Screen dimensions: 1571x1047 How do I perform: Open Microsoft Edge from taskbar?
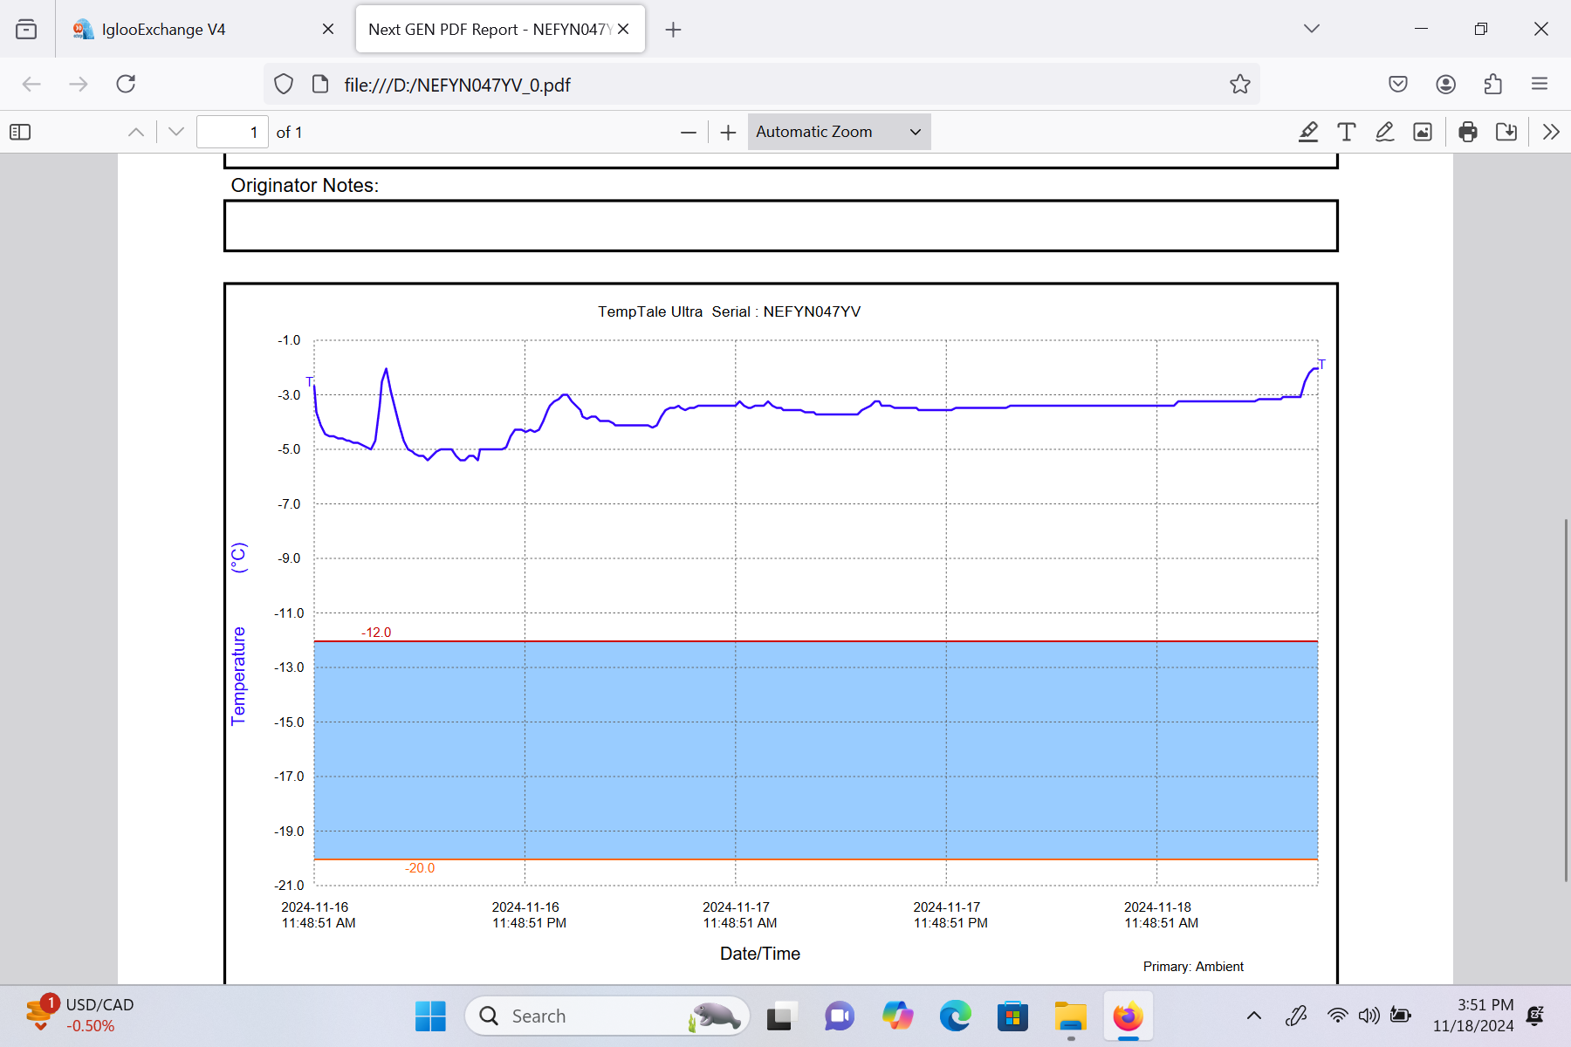coord(955,1016)
